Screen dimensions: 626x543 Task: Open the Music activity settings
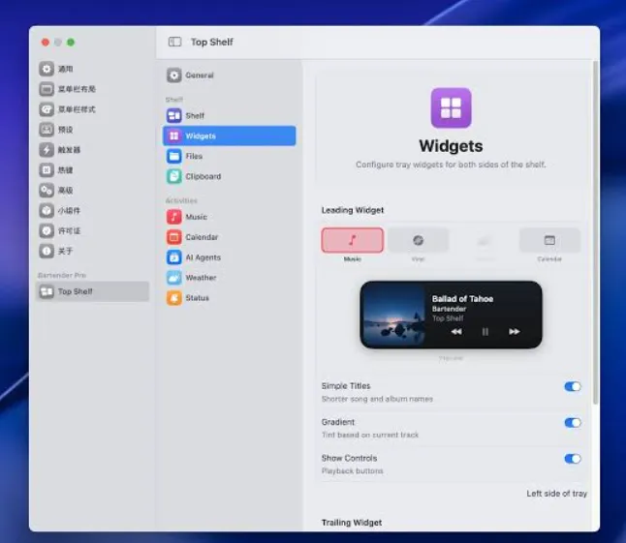(x=229, y=217)
